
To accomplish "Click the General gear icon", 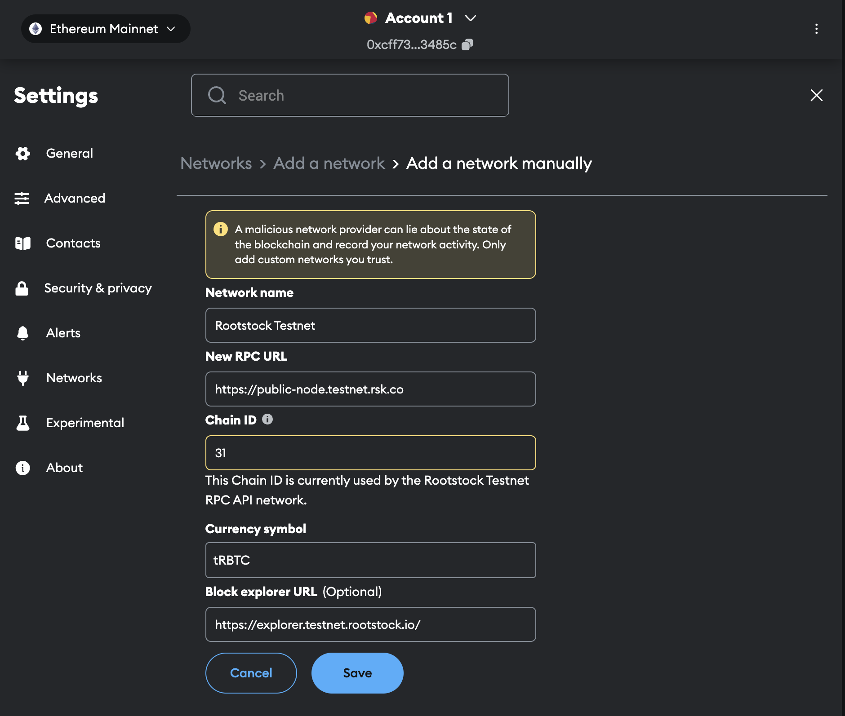I will (x=22, y=154).
